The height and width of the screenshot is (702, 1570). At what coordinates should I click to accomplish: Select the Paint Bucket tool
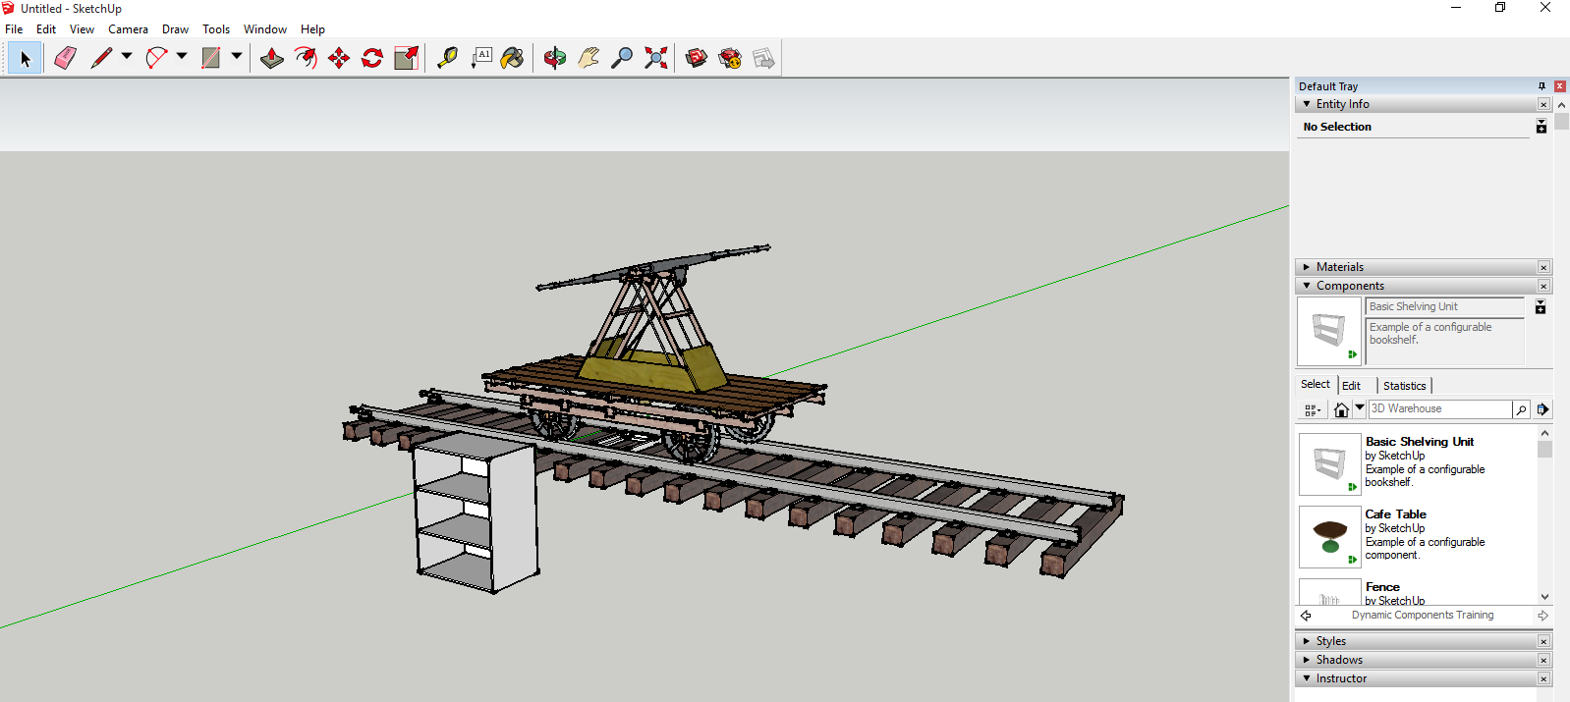coord(512,59)
